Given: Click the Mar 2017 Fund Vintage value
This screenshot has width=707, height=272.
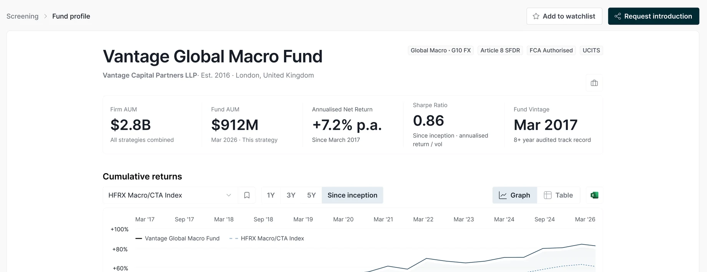Looking at the screenshot, I should pos(546,125).
